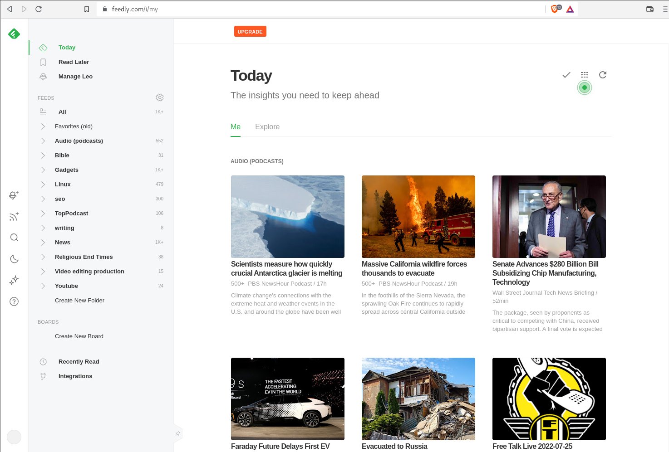Image resolution: width=669 pixels, height=452 pixels.
Task: Open feeds settings with the gear icon
Action: click(x=160, y=97)
